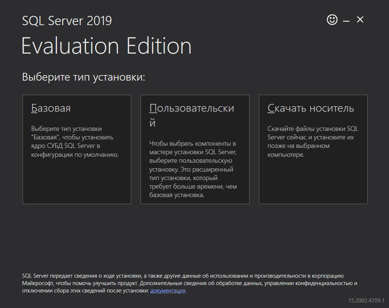Click the underlined Б in Базовая
Screen dimensions: 389x308
pos(34,108)
